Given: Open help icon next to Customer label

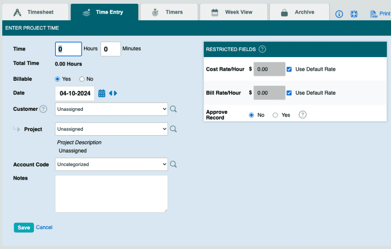Looking at the screenshot, I should click(43, 109).
